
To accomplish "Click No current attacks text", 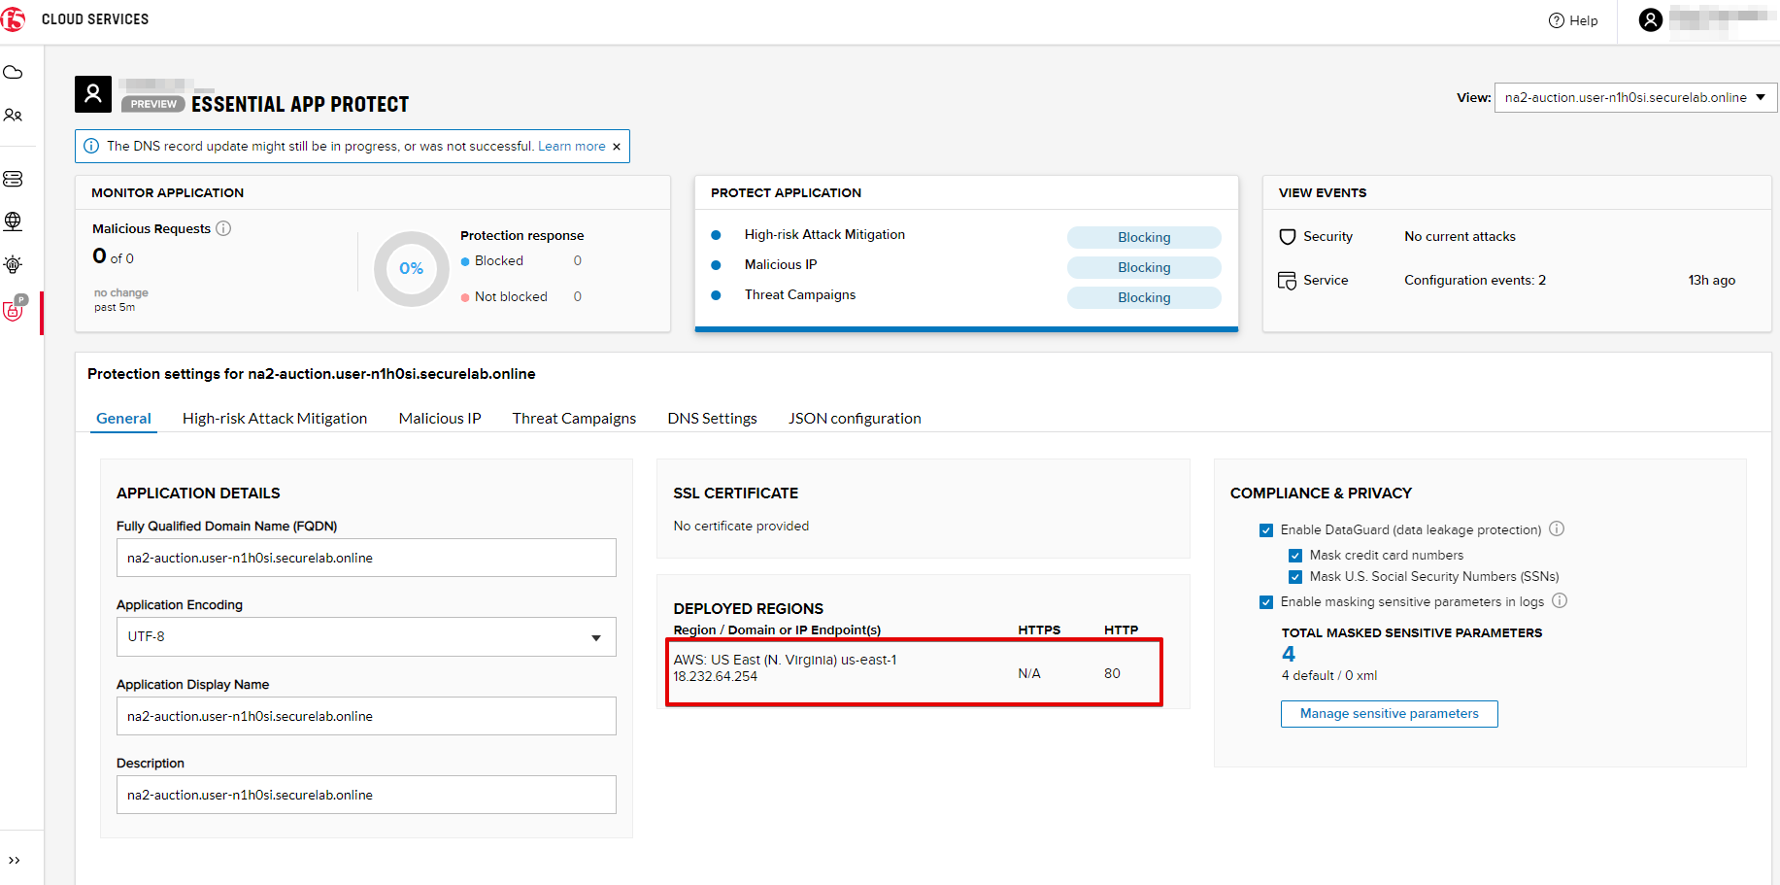I will 1460,237.
